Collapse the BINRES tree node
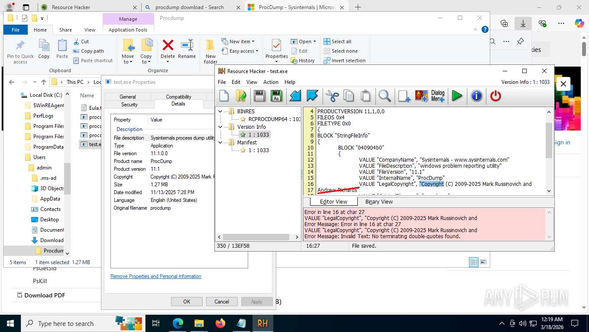Screen dimensions: 589x332 [220, 112]
